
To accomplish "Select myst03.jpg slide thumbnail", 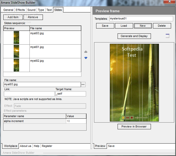I will tap(16, 38).
